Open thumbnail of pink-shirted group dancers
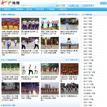Screen dimensions: 107x107 click(x=50, y=69)
